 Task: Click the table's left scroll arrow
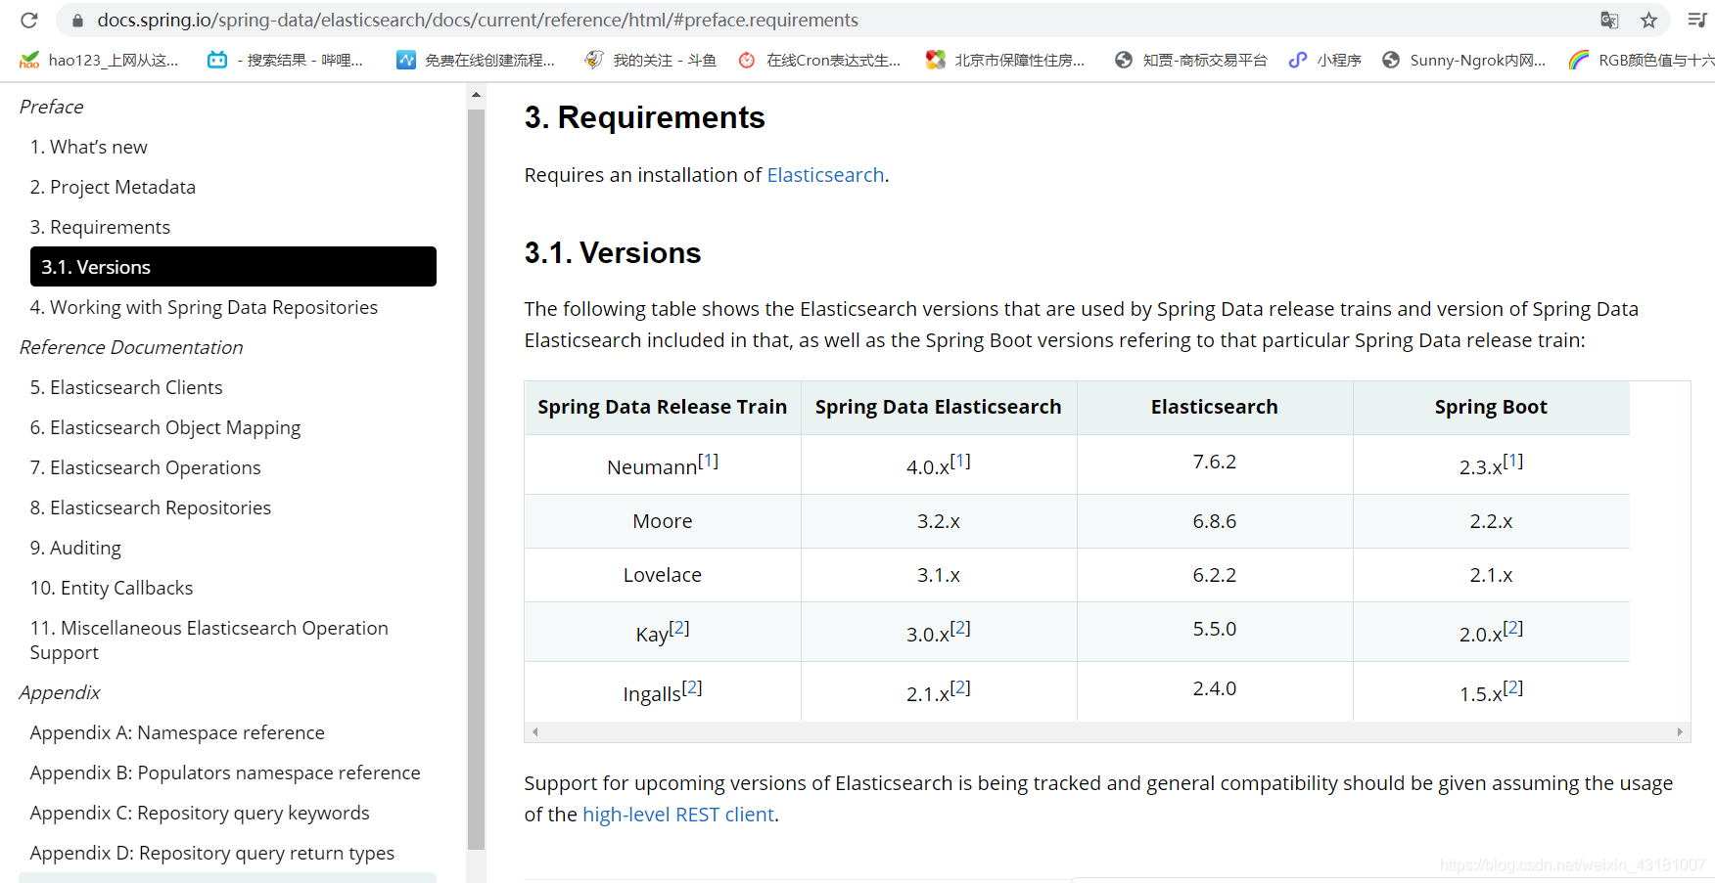[534, 731]
